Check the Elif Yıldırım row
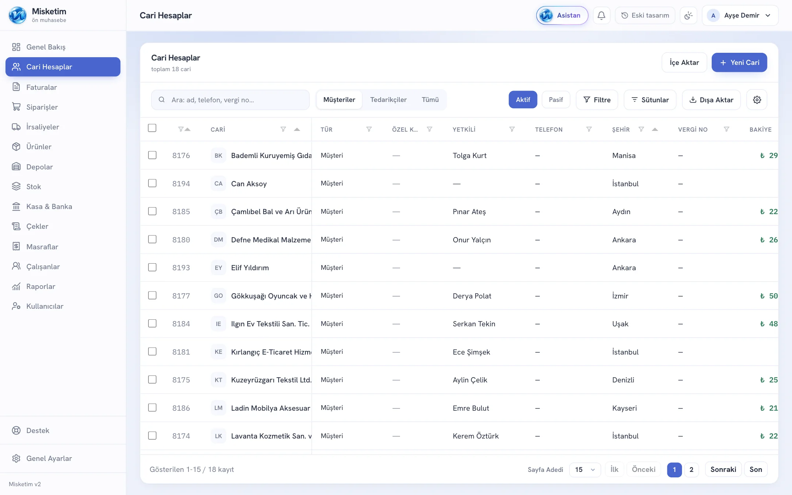The width and height of the screenshot is (792, 495). point(152,267)
